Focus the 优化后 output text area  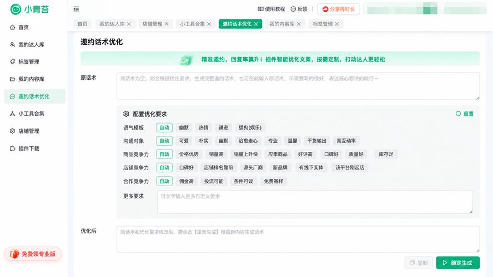[298, 239]
